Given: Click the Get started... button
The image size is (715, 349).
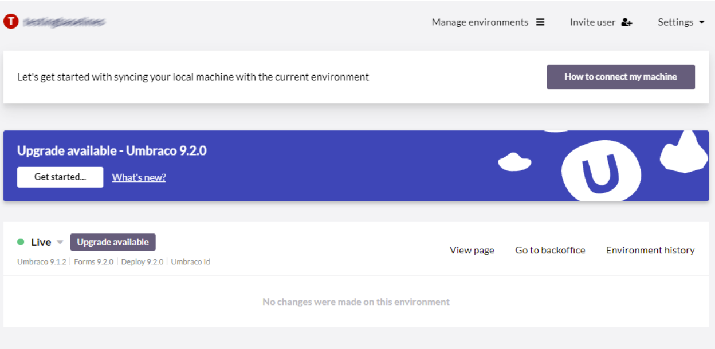Looking at the screenshot, I should coord(60,177).
